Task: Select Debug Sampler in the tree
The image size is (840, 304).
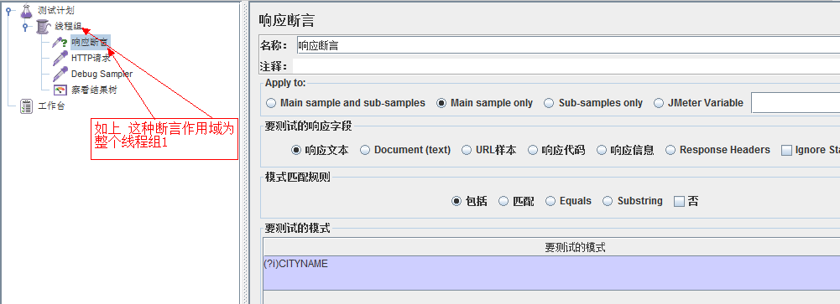Action: pyautogui.click(x=102, y=75)
